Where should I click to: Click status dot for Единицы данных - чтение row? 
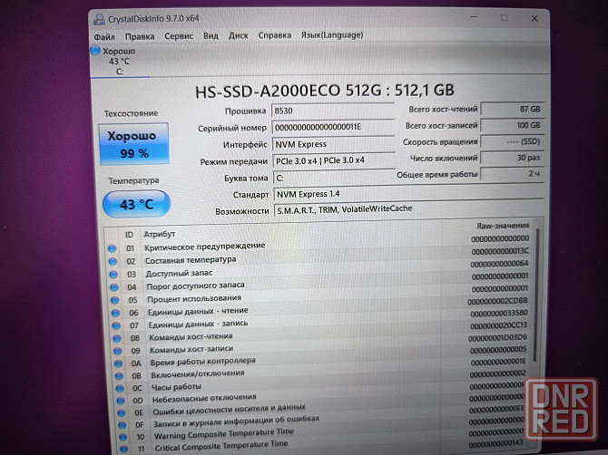point(116,314)
